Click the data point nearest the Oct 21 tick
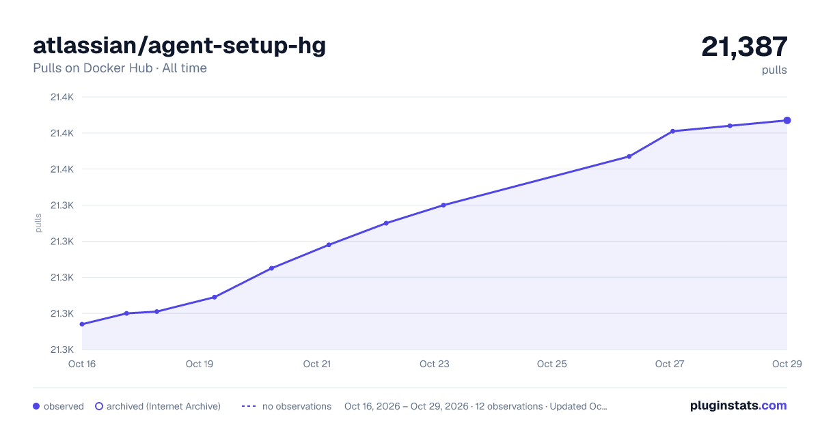This screenshot has width=820, height=430. click(329, 244)
